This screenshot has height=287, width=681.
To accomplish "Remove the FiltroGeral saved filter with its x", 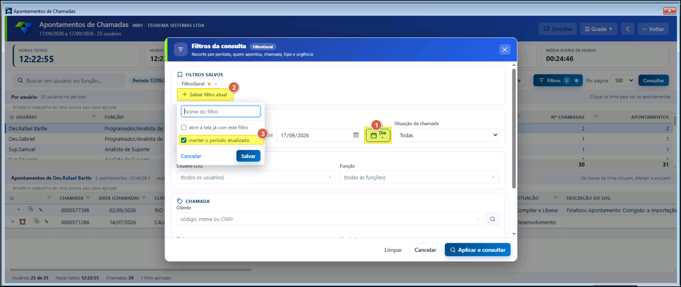I will coord(216,84).
